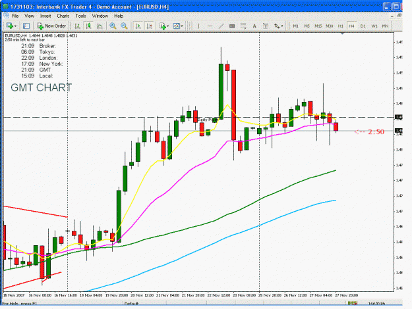Switch to MN timeframe

pyautogui.click(x=385, y=26)
